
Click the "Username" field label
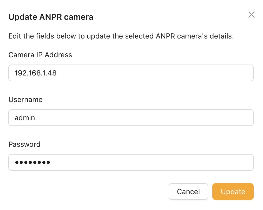coord(25,99)
